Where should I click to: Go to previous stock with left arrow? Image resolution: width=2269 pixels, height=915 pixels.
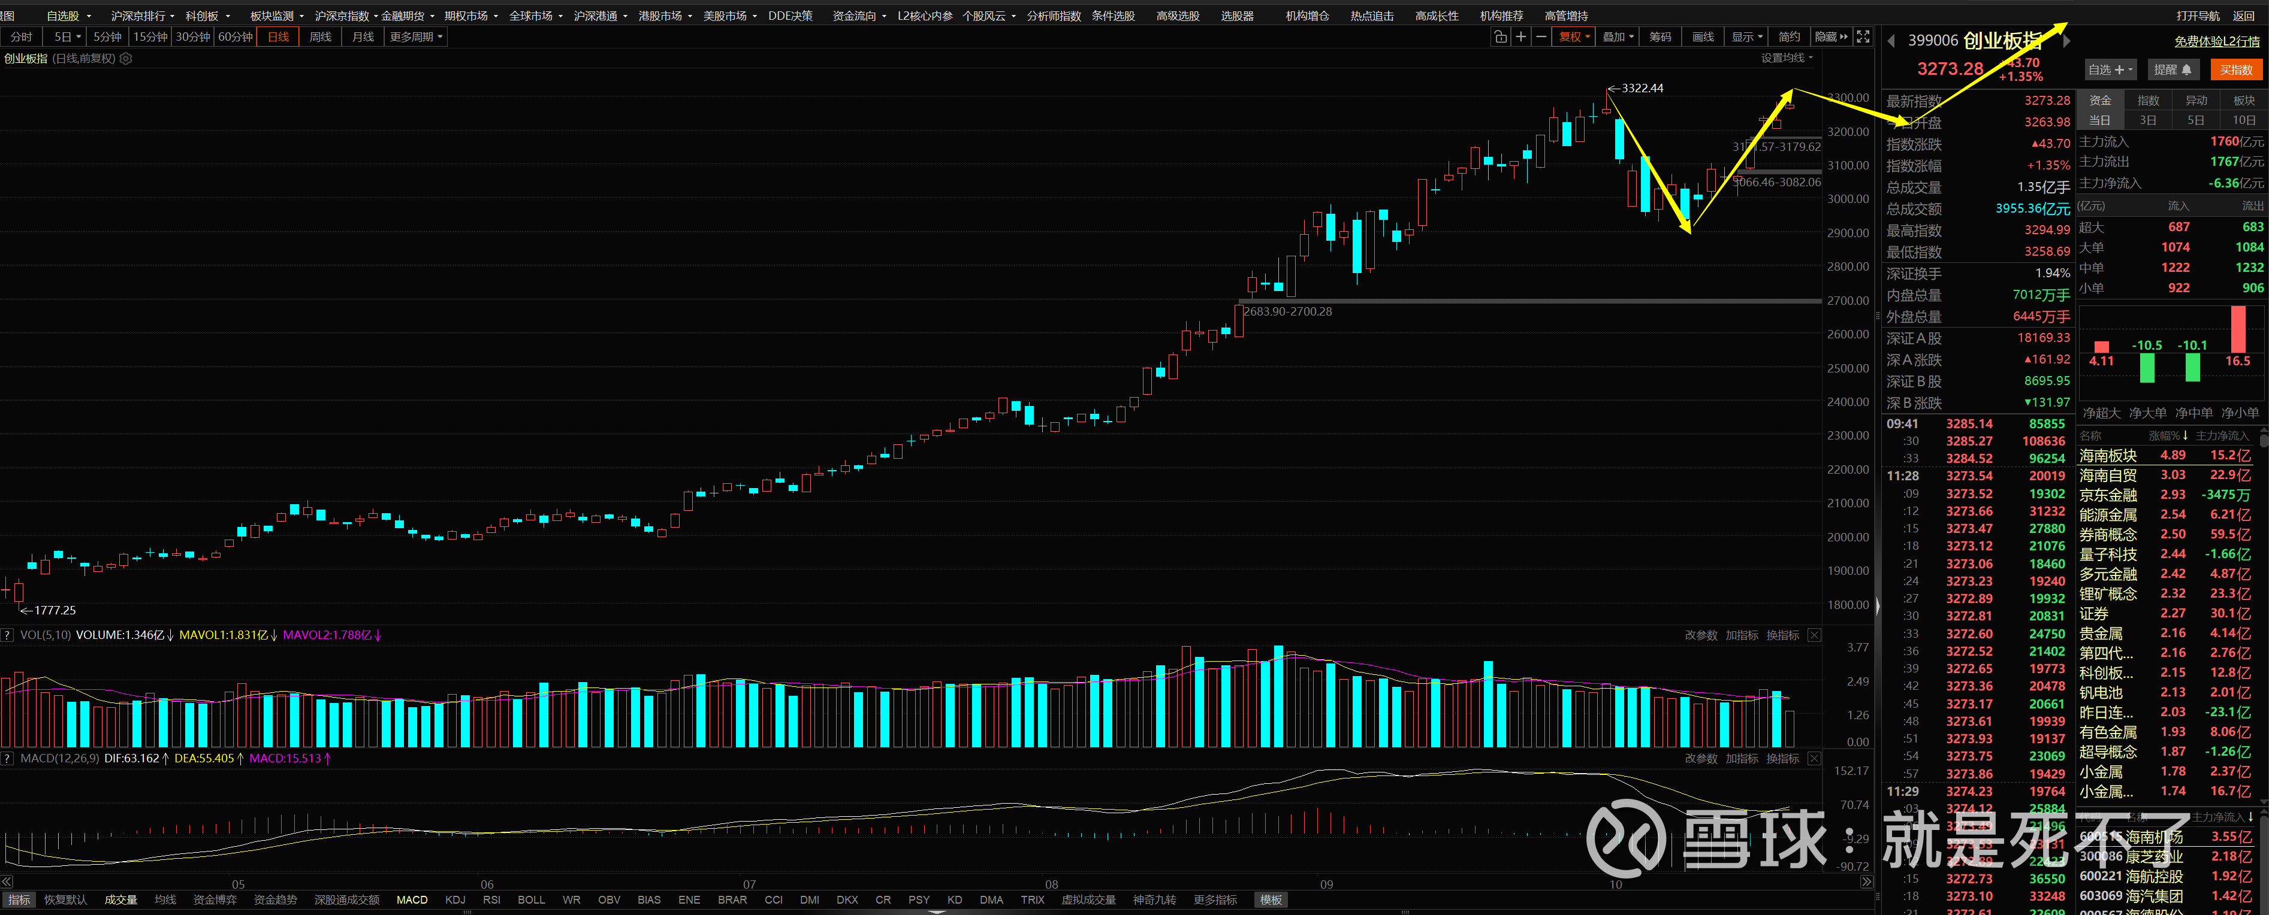1890,41
